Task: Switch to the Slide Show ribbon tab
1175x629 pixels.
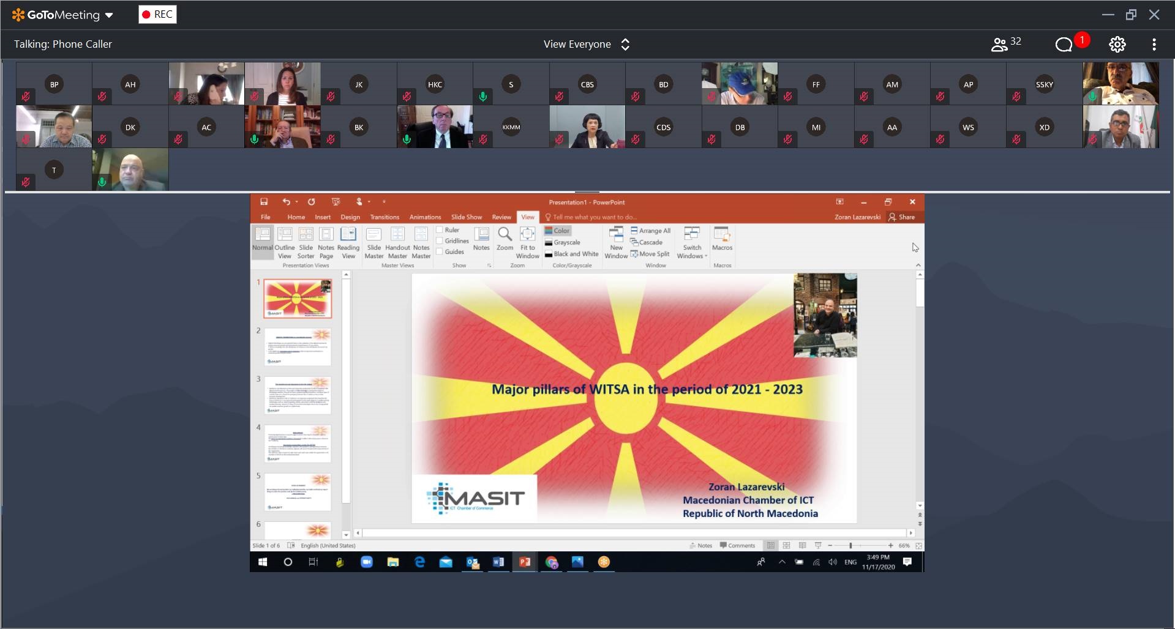Action: click(467, 217)
